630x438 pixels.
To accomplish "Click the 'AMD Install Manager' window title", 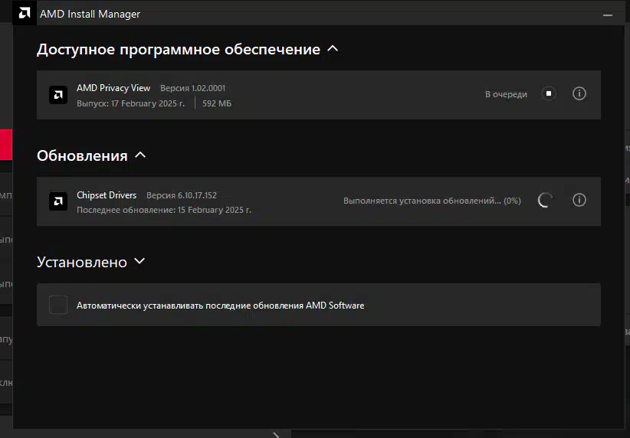I will tap(90, 14).
